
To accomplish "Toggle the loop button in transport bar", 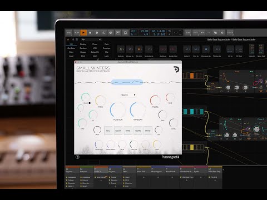I will point(176,33).
